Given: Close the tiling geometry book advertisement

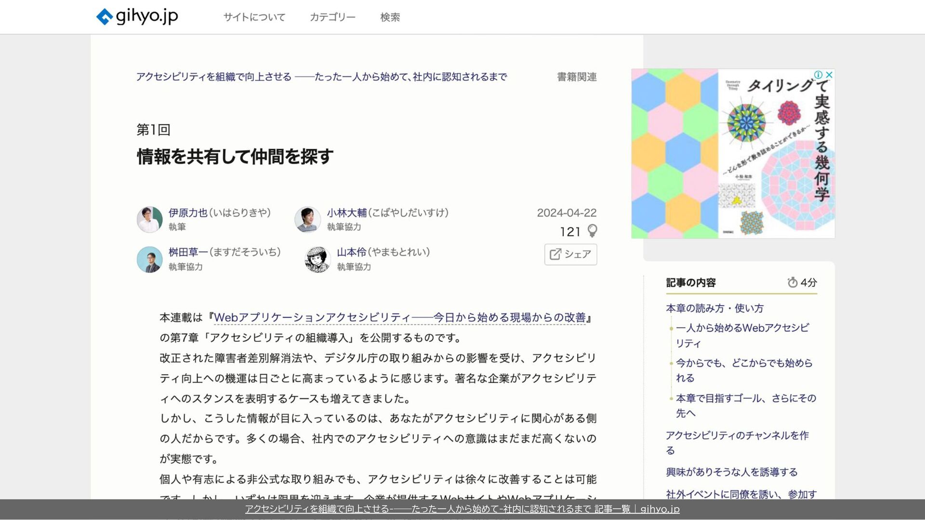Looking at the screenshot, I should [x=829, y=75].
